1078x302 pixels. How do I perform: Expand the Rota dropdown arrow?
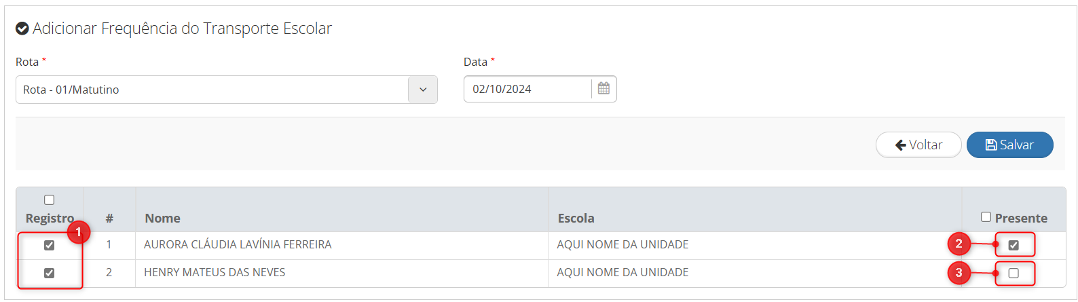tap(423, 90)
